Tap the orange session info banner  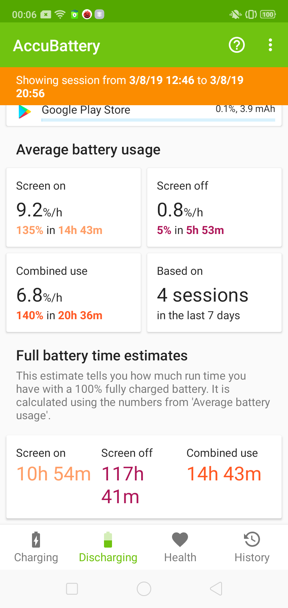coord(144,86)
